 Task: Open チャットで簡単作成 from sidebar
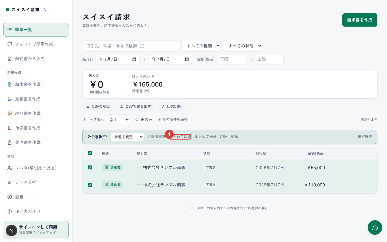pyautogui.click(x=36, y=44)
